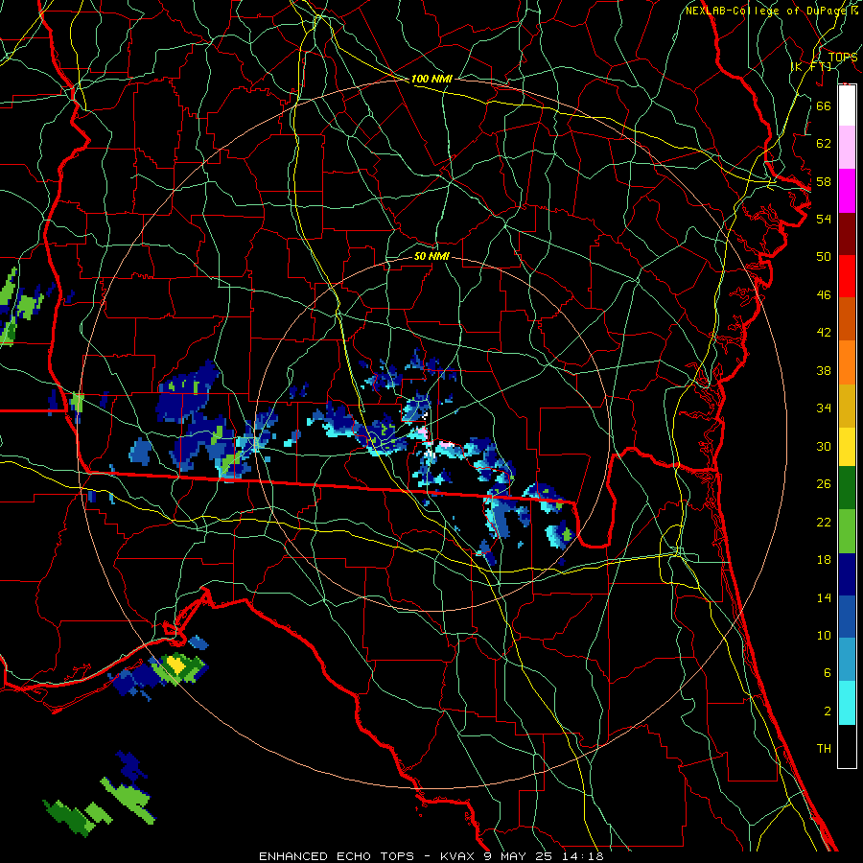
Task: Click the 50 NMI range ring label
Action: (431, 256)
